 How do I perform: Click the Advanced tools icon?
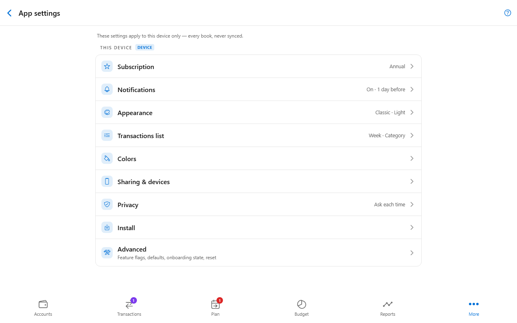click(x=107, y=252)
